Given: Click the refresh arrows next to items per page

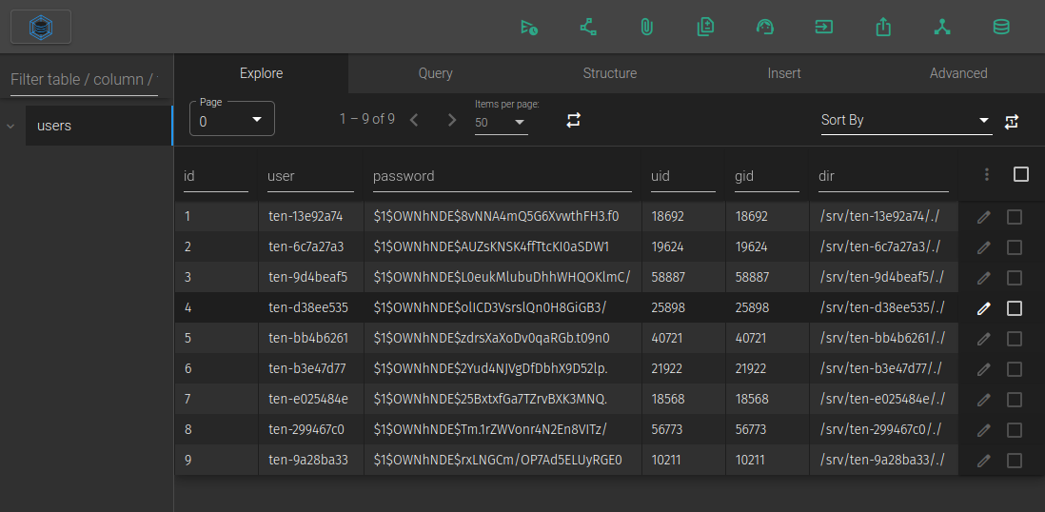Looking at the screenshot, I should (x=573, y=120).
